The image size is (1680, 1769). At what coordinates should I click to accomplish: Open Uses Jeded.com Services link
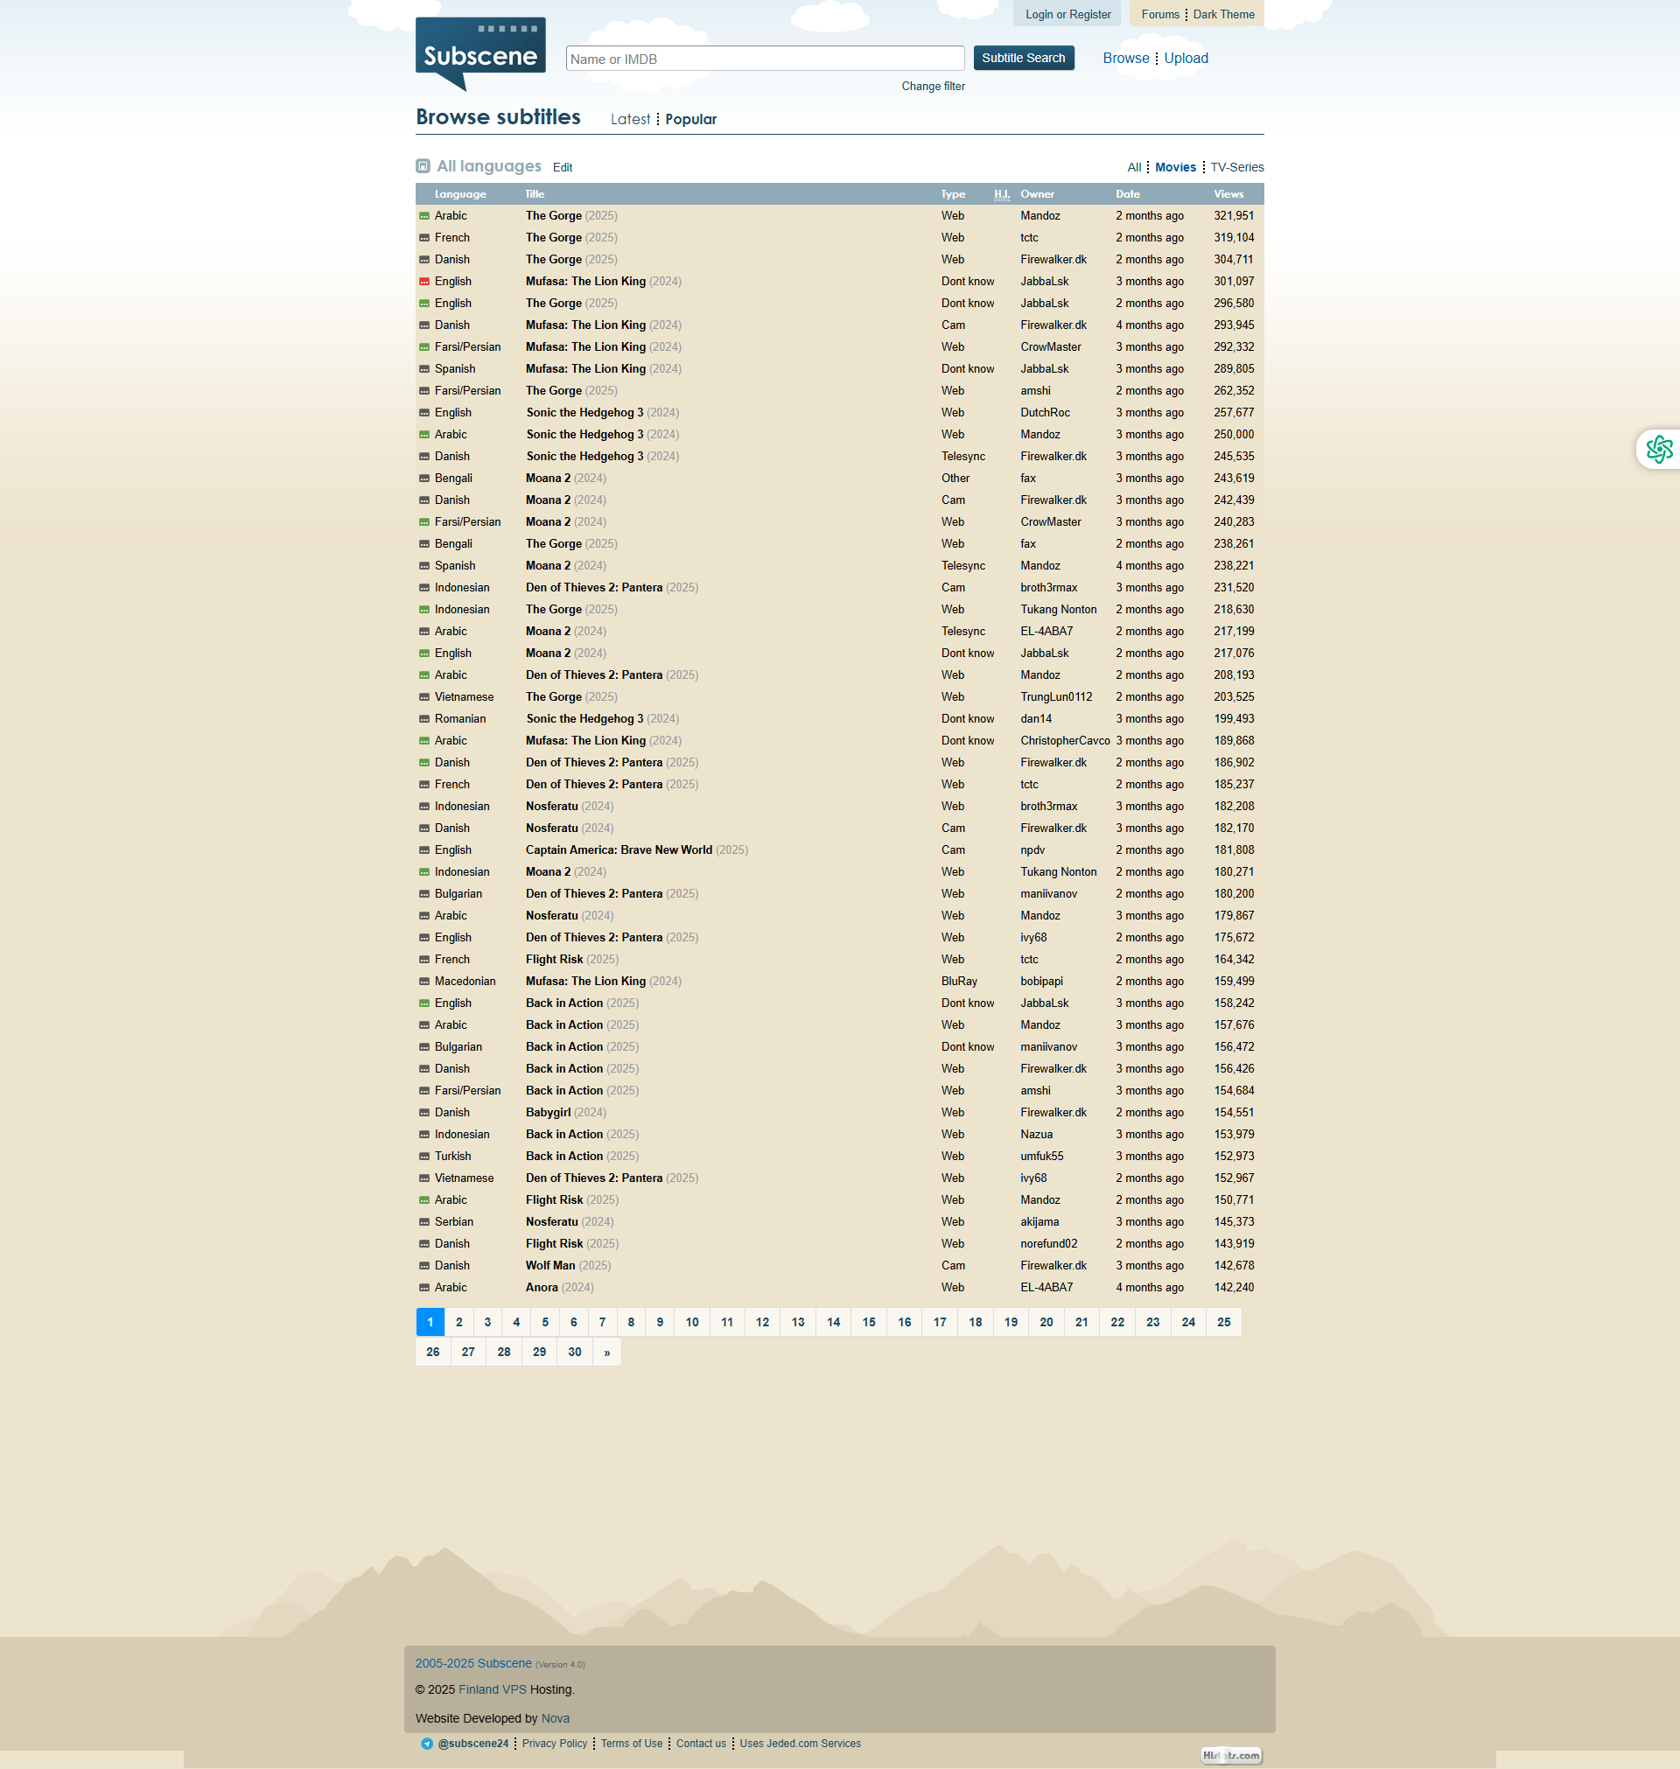800,1743
